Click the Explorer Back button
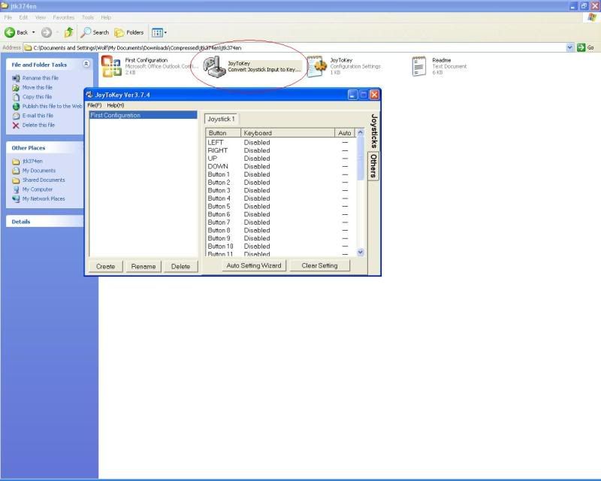Image resolution: width=601 pixels, height=481 pixels. (x=17, y=32)
